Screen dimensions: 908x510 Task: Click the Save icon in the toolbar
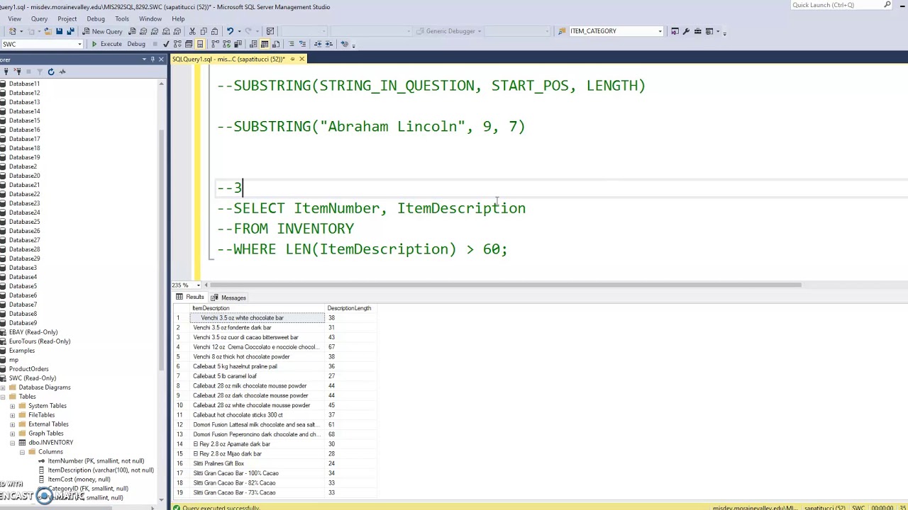(59, 31)
